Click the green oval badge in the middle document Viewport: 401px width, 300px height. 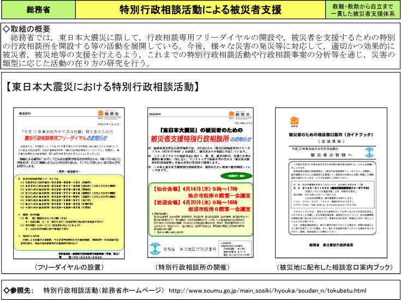[x=236, y=176]
